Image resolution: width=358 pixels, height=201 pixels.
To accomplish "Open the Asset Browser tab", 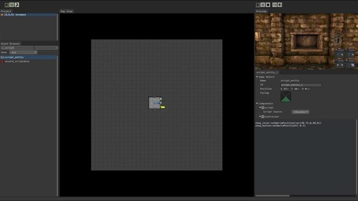I will click(x=11, y=44).
